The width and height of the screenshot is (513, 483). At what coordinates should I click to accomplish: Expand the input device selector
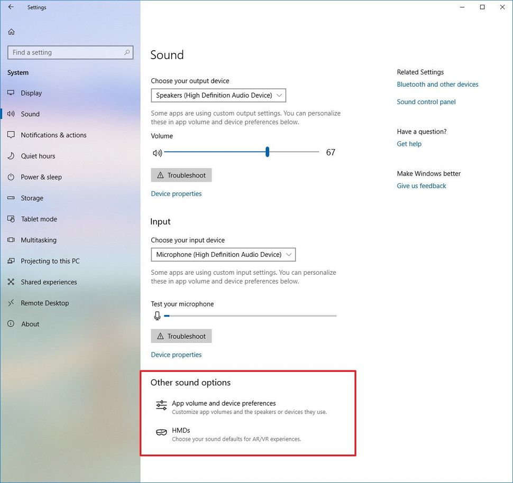[x=223, y=254]
